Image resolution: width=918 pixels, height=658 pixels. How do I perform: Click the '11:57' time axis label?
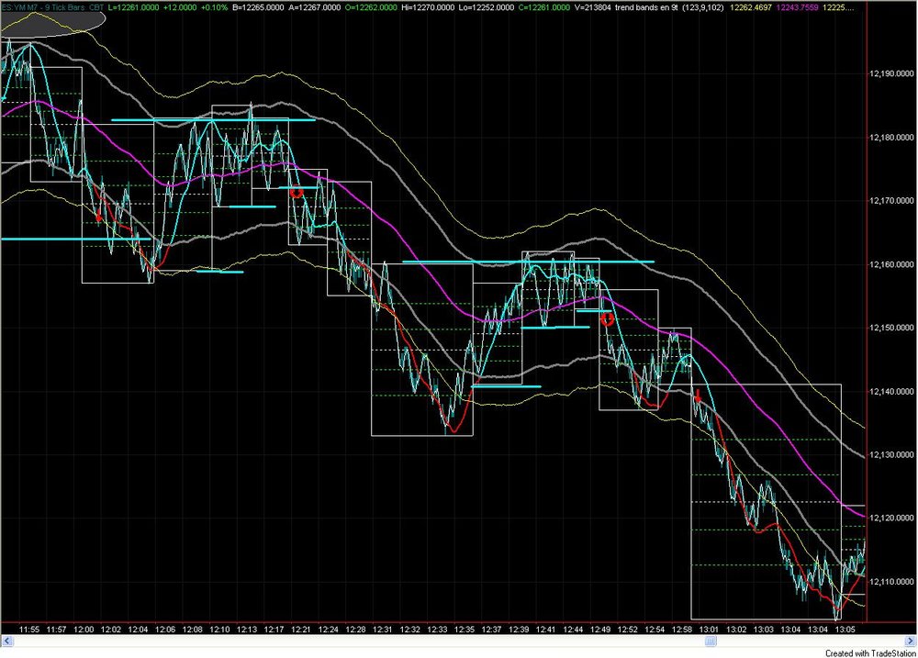click(56, 630)
